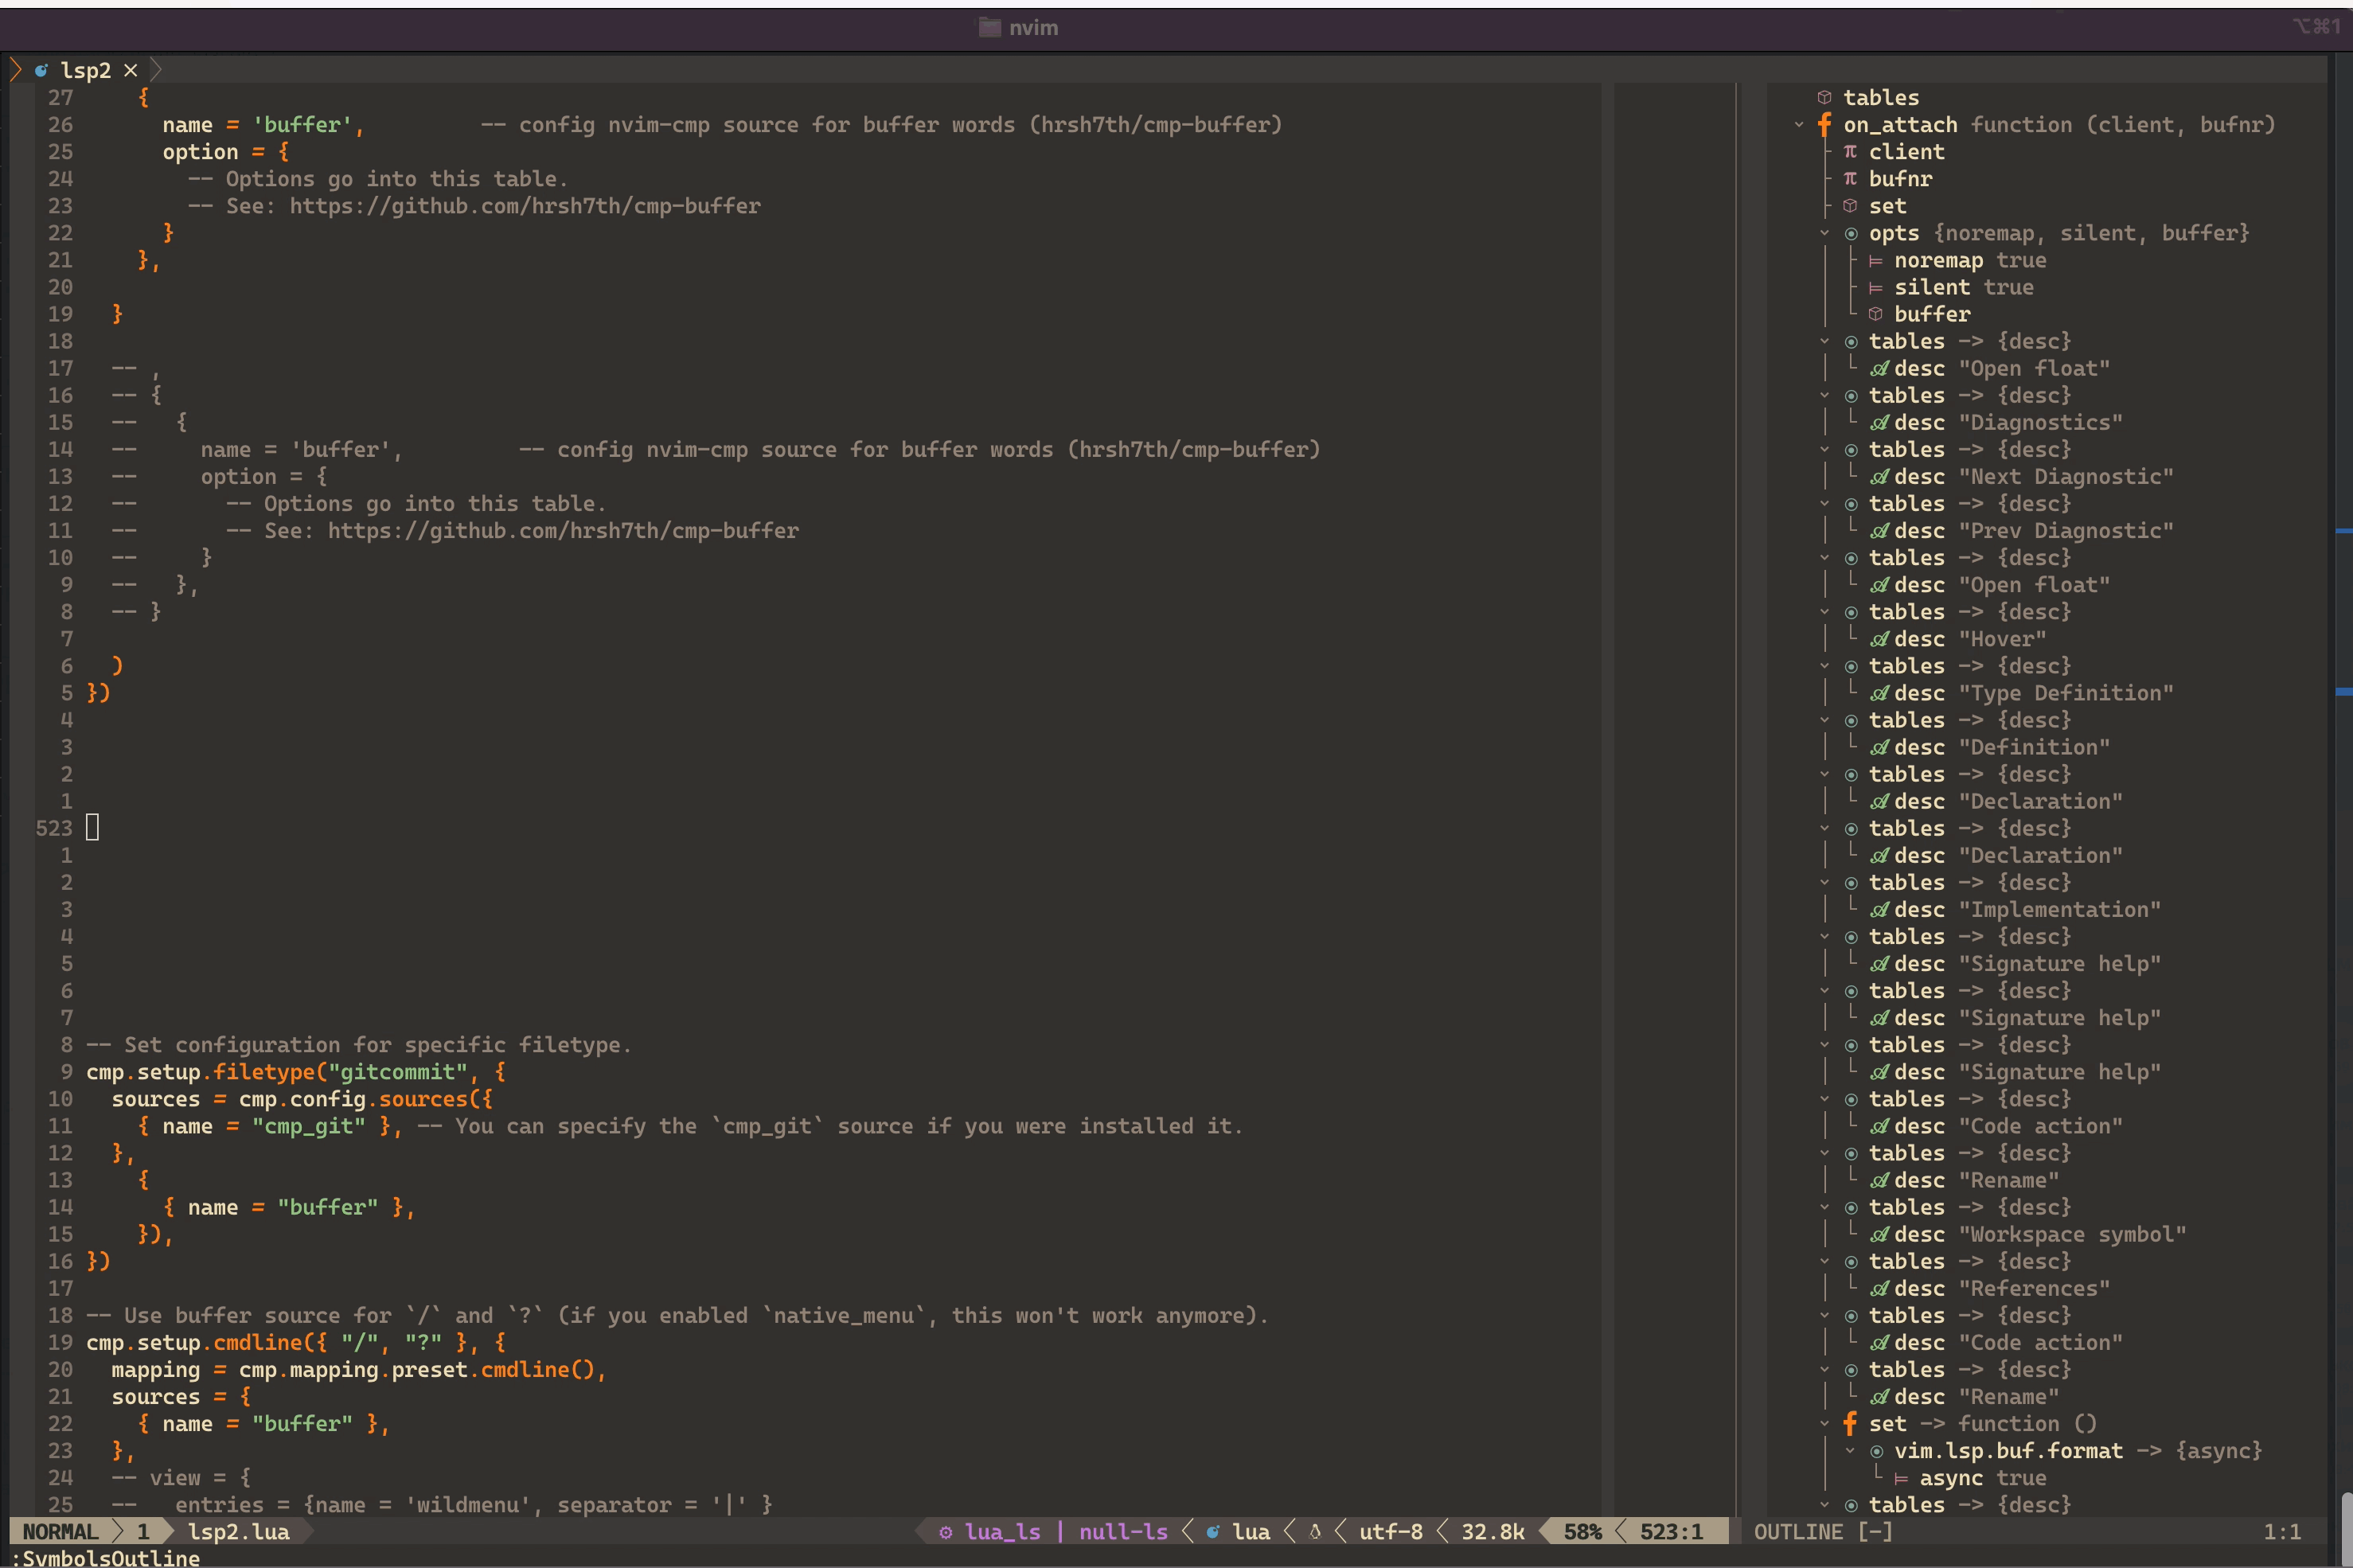2353x1568 pixels.
Task: Collapse tables node above desc "Workspace symbol"
Action: [x=1824, y=1208]
